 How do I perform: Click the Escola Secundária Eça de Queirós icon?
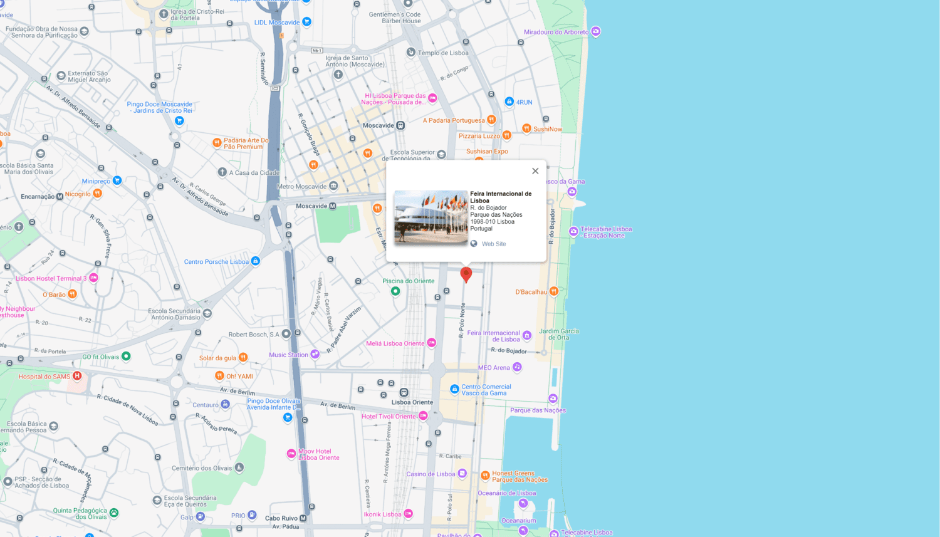point(157,501)
